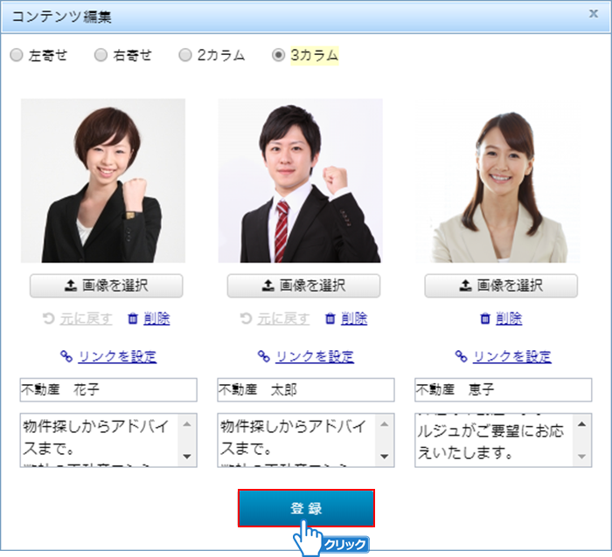This screenshot has height=557, width=612.
Task: Click 画像を選択 under the woman's fist-pump photo
Action: (x=107, y=285)
